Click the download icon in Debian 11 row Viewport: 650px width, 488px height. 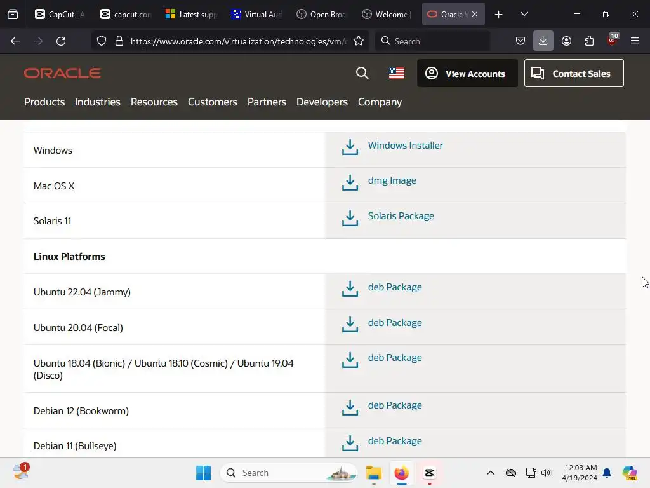point(350,443)
